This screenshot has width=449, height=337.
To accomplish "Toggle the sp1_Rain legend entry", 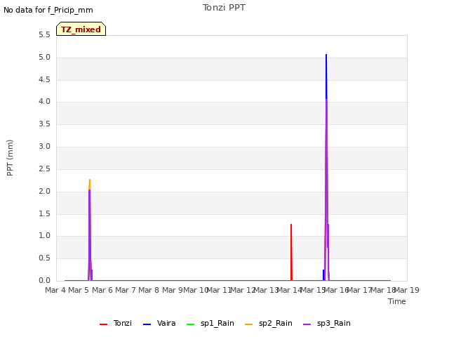I will click(210, 323).
